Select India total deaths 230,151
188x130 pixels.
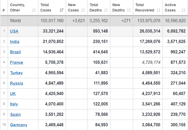pyautogui.click(x=100, y=42)
